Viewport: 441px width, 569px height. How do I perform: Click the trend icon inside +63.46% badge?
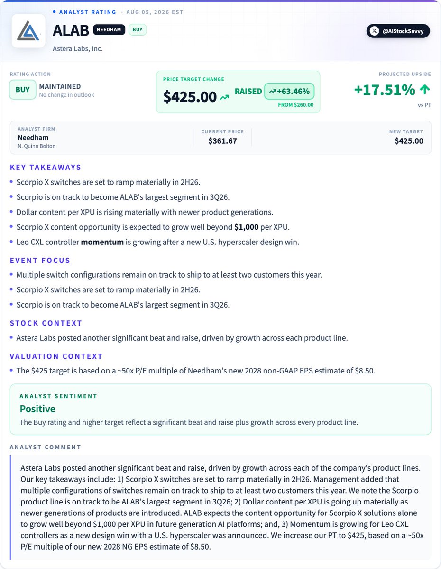coord(272,92)
